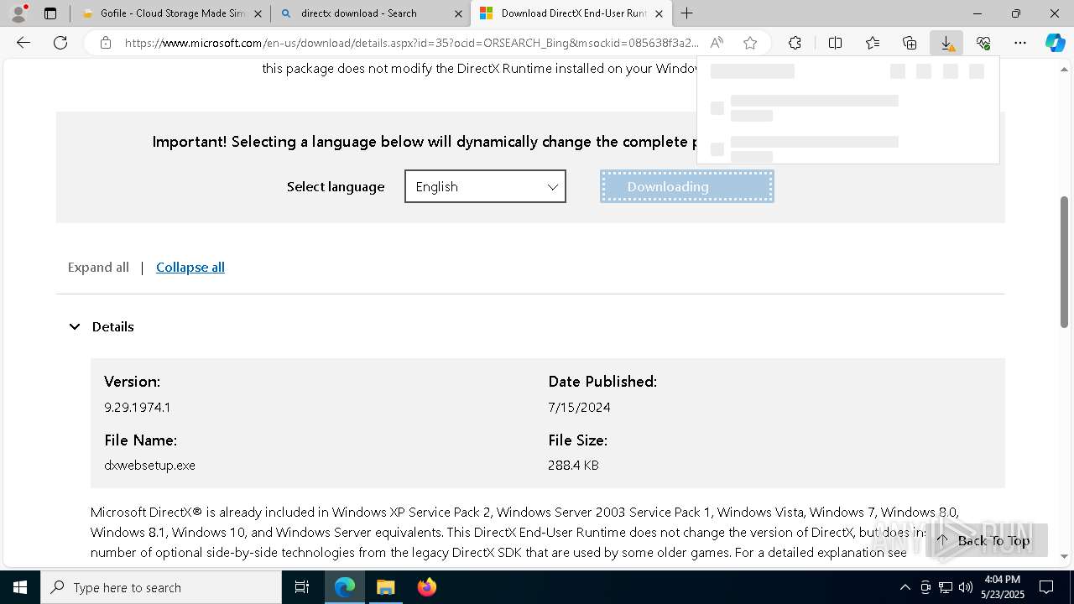Switch to directx download Search tab
Viewport: 1074px width, 604px height.
(371, 13)
